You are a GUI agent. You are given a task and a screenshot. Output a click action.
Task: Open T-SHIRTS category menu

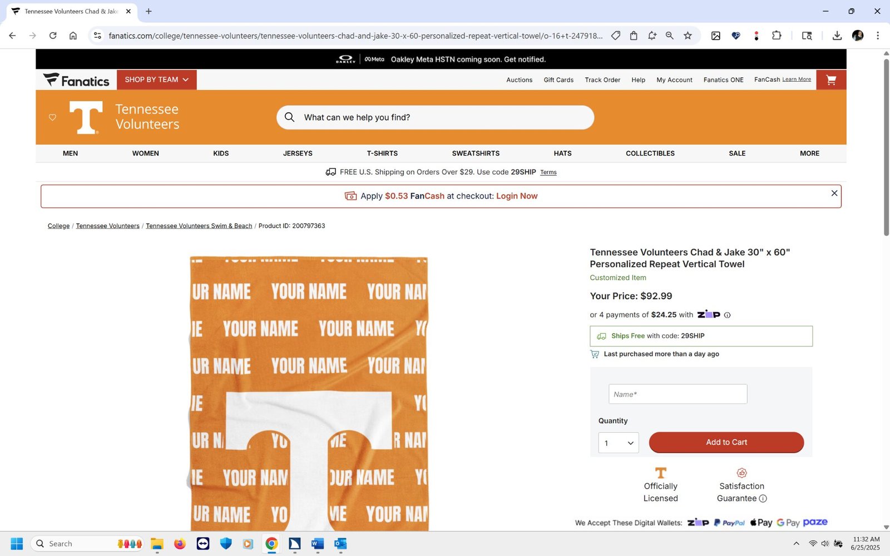pos(382,153)
